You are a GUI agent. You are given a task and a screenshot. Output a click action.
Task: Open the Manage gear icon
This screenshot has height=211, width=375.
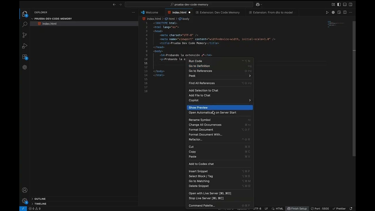coord(25,201)
